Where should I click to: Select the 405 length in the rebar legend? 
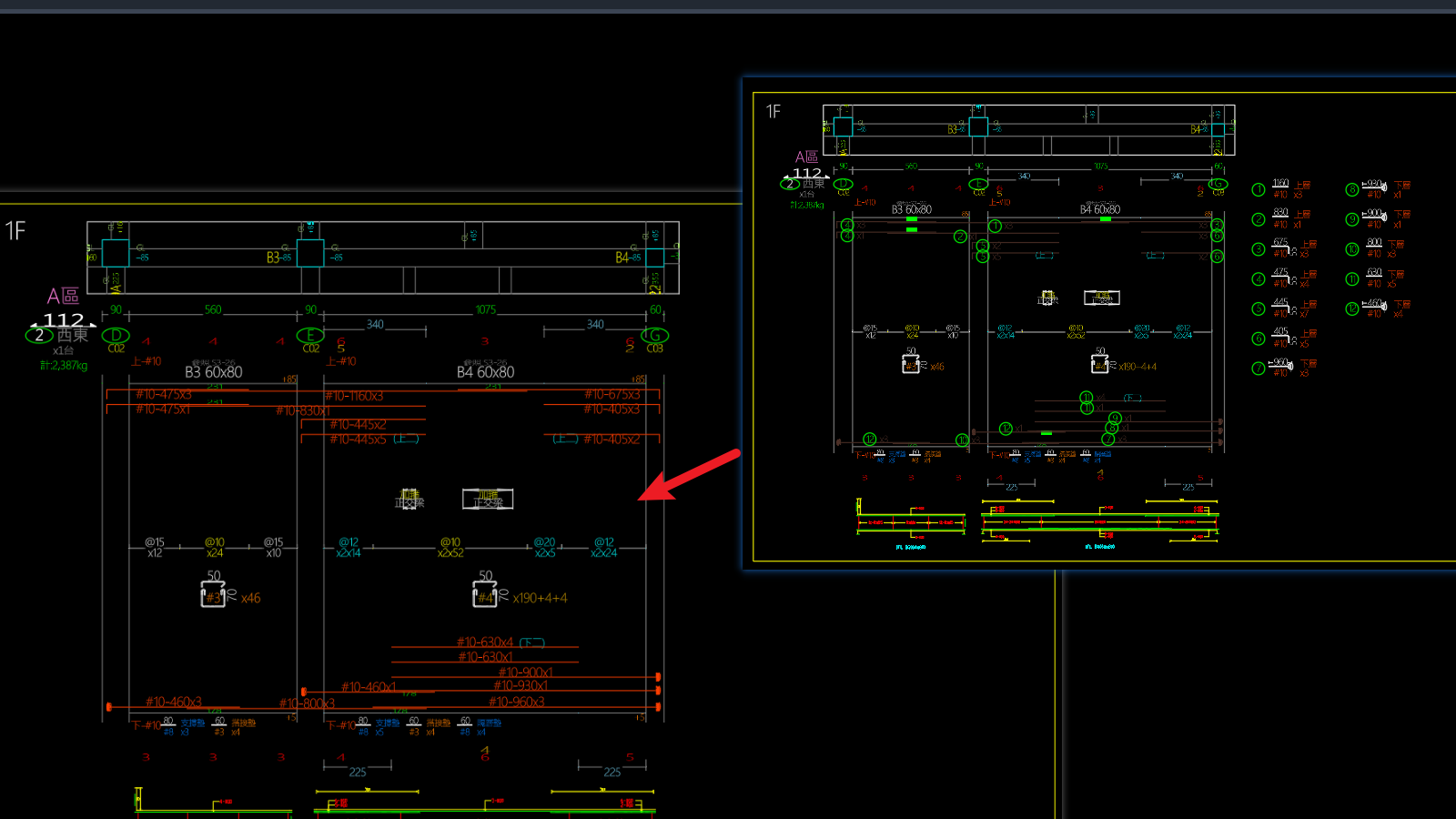coord(1280,332)
